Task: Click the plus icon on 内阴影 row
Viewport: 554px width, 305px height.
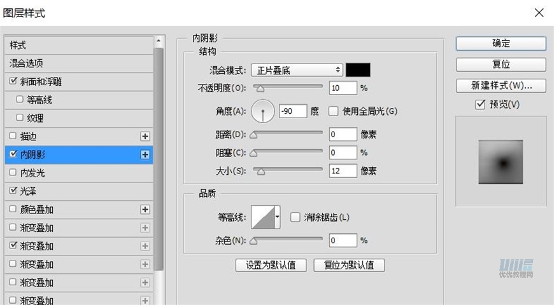Action: click(145, 155)
